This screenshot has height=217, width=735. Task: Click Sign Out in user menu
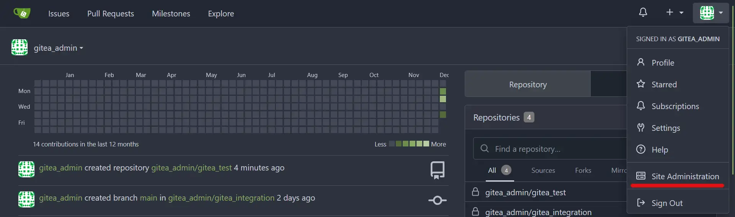point(678,203)
